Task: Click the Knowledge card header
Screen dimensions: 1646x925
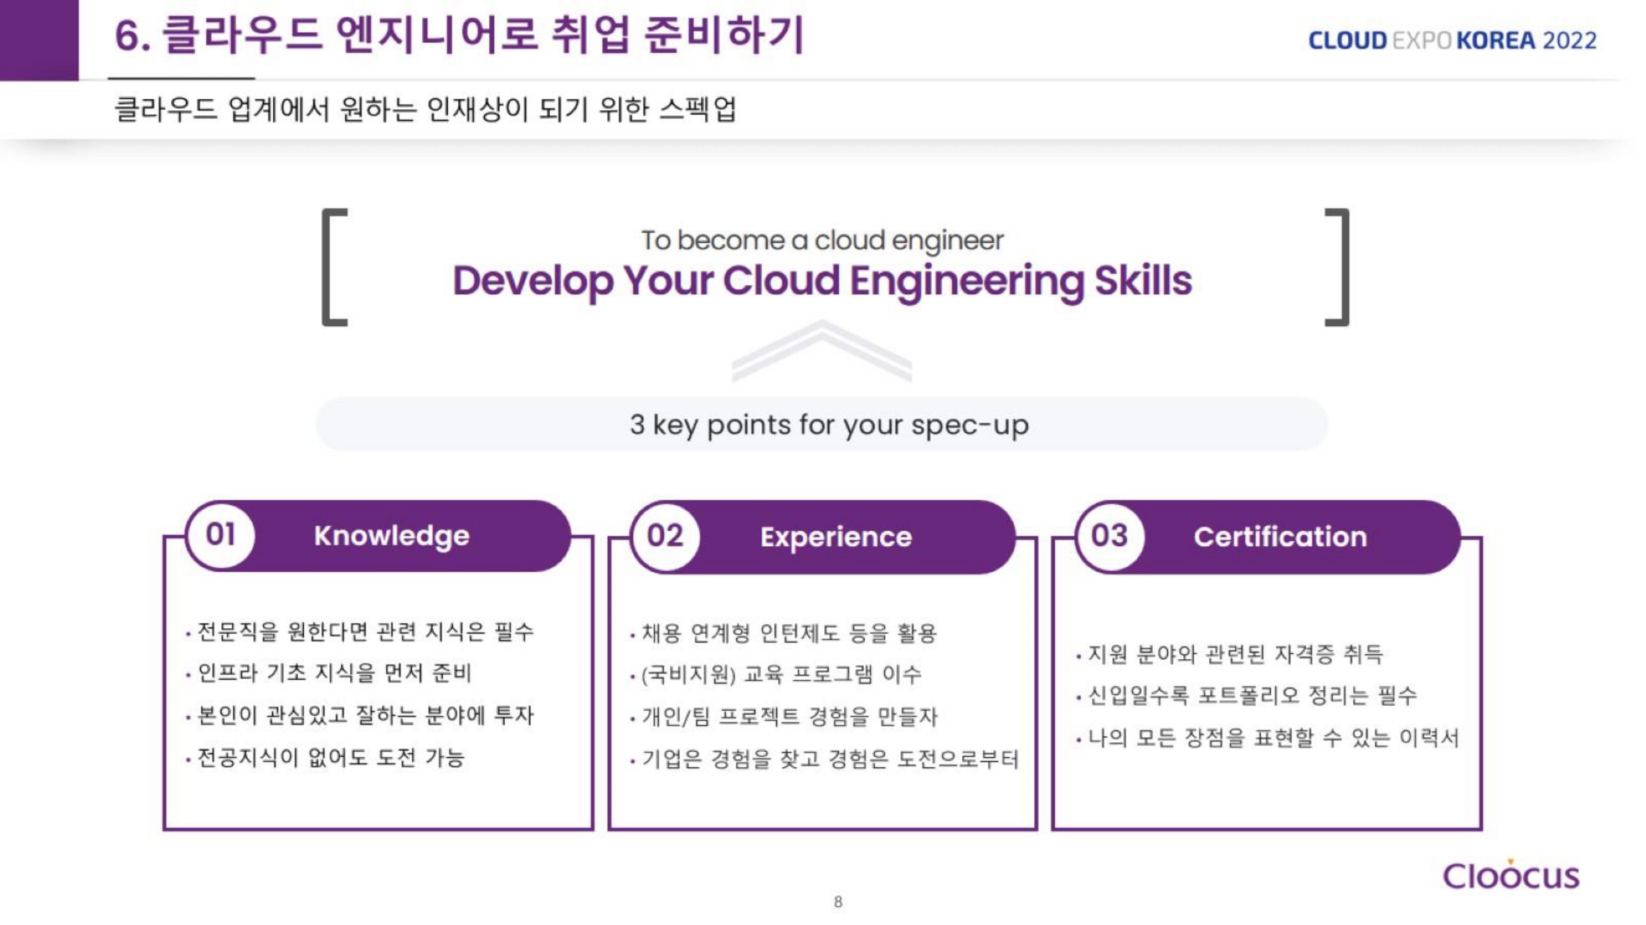Action: tap(378, 536)
